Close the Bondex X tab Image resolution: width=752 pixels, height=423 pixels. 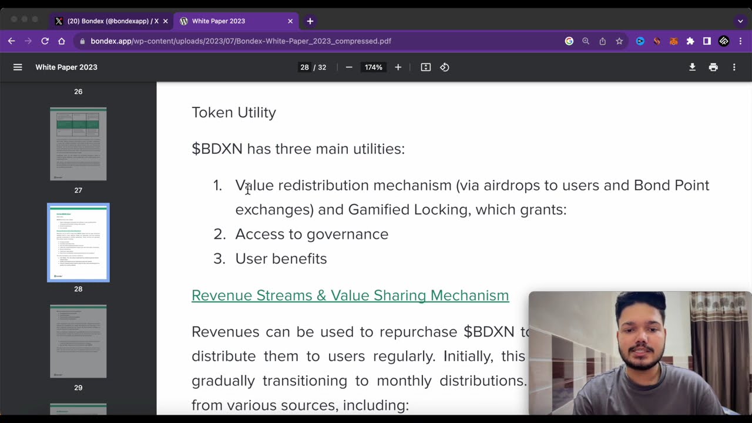(x=166, y=21)
